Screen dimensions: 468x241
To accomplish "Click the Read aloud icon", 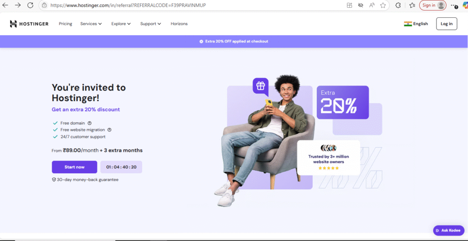I will coord(372,5).
